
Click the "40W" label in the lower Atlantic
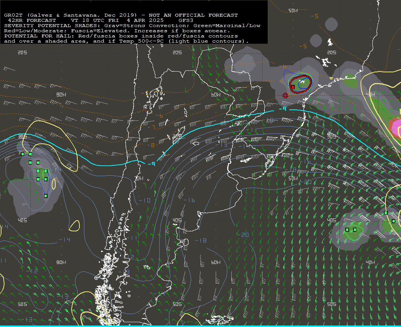(370, 262)
